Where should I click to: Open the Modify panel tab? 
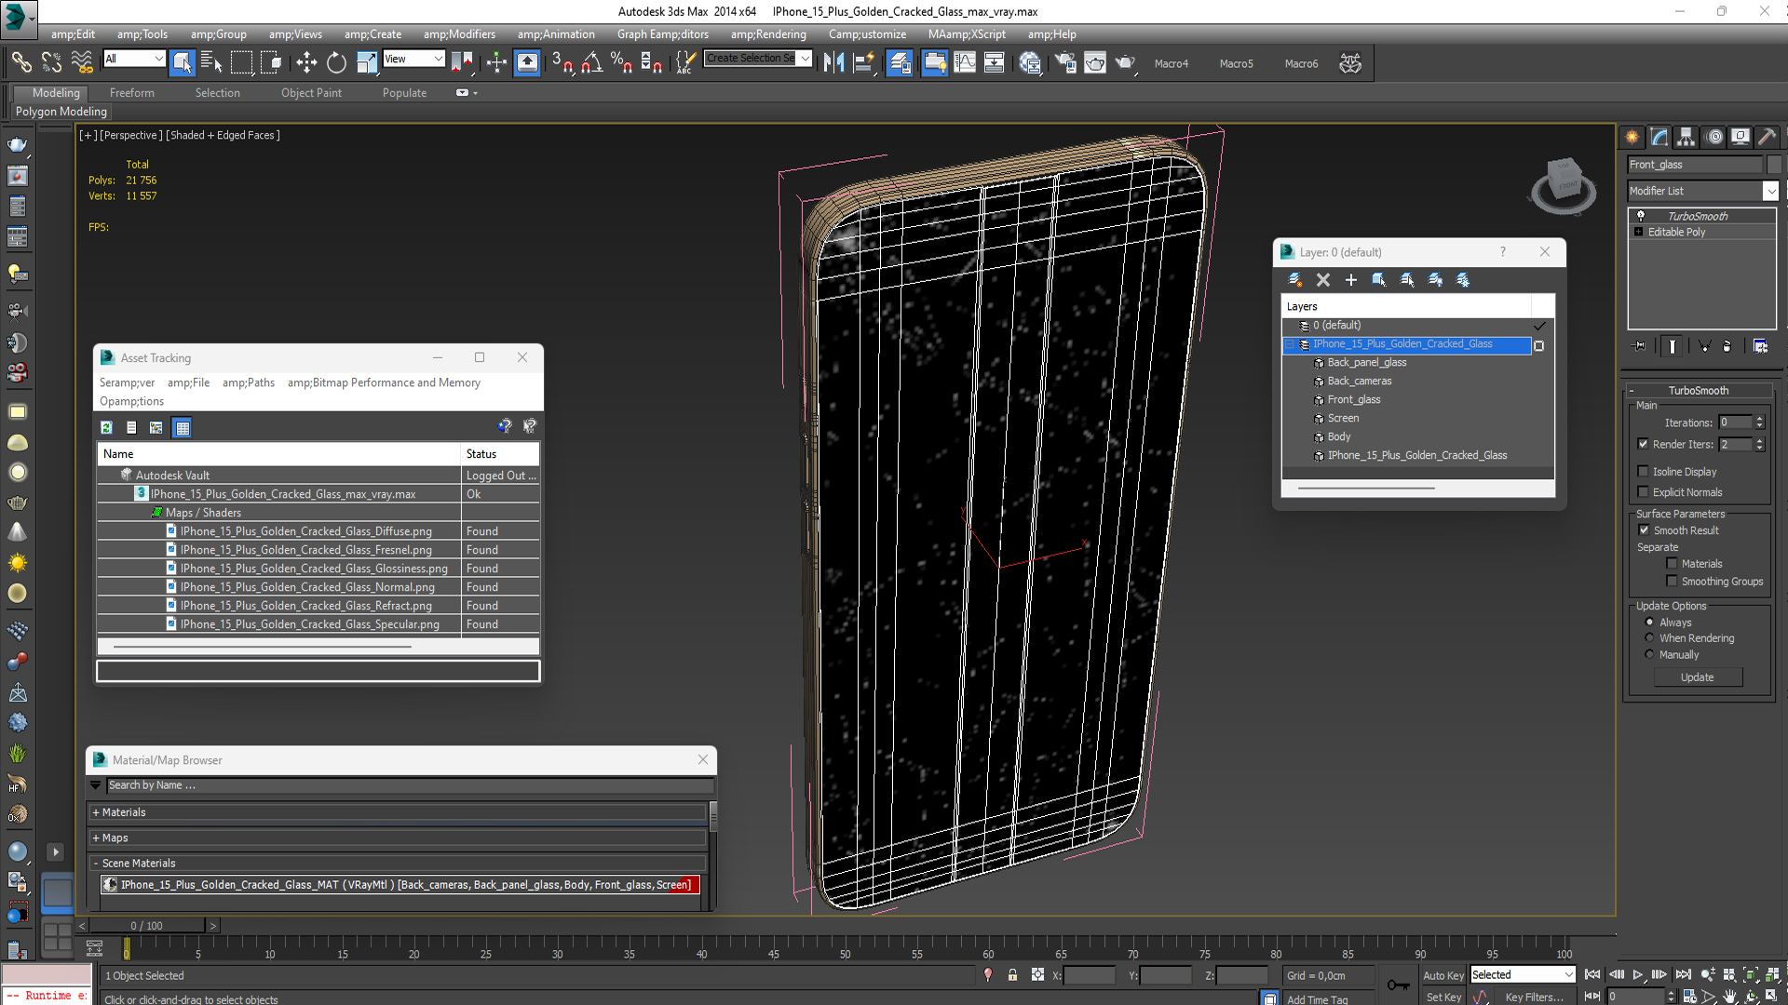click(1659, 137)
